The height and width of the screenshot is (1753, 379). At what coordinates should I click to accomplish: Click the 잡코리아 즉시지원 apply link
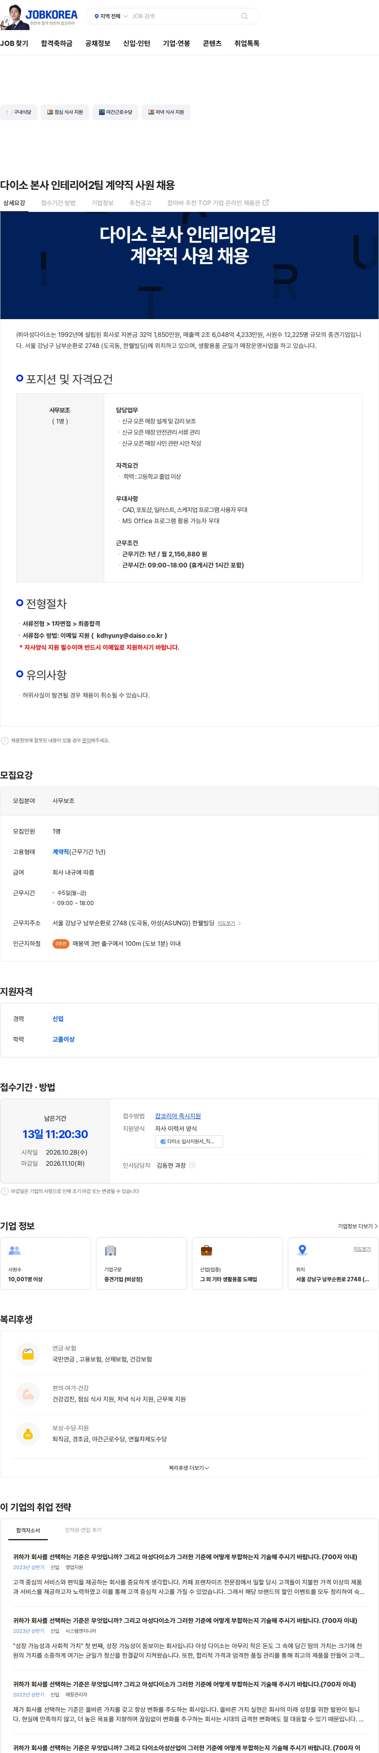coord(178,1116)
